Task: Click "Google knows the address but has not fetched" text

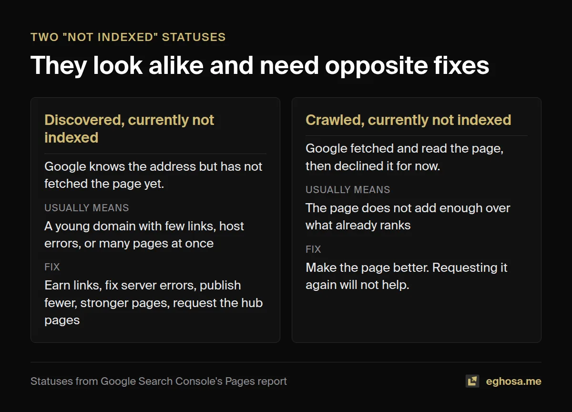Action: click(x=153, y=175)
